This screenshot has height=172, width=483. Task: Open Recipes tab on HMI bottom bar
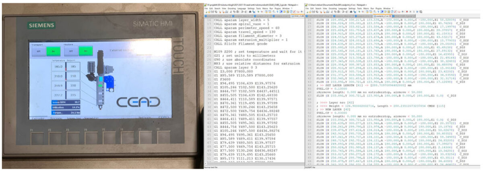(56, 117)
